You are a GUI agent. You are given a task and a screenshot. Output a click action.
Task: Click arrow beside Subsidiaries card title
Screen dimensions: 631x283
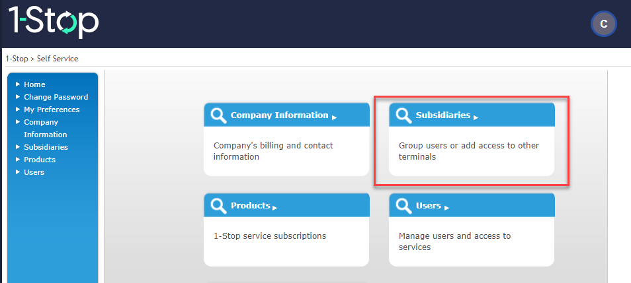click(x=476, y=117)
